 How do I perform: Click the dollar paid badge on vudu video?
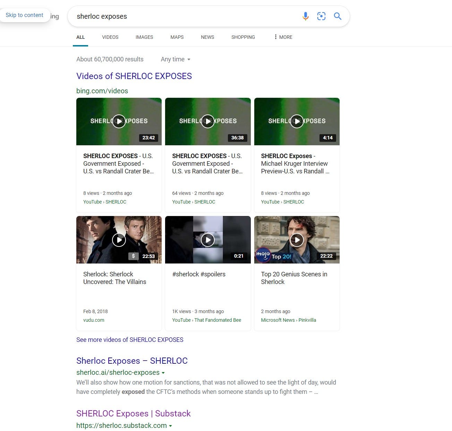(133, 256)
